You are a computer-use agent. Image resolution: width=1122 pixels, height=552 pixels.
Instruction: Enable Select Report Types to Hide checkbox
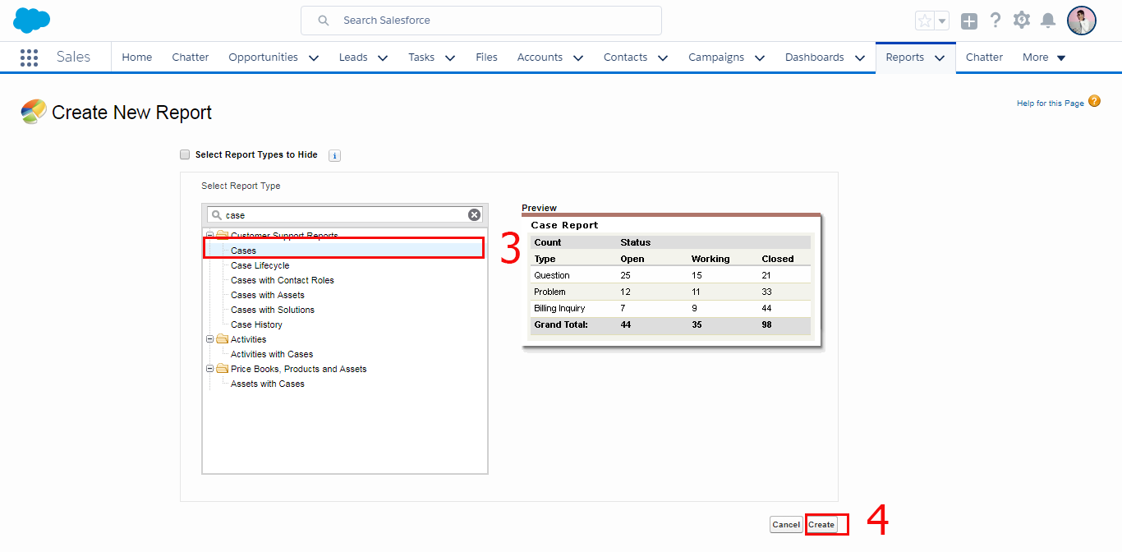pos(185,154)
